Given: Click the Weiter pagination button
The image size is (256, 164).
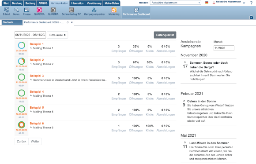Looking at the screenshot, I should tap(35, 142).
